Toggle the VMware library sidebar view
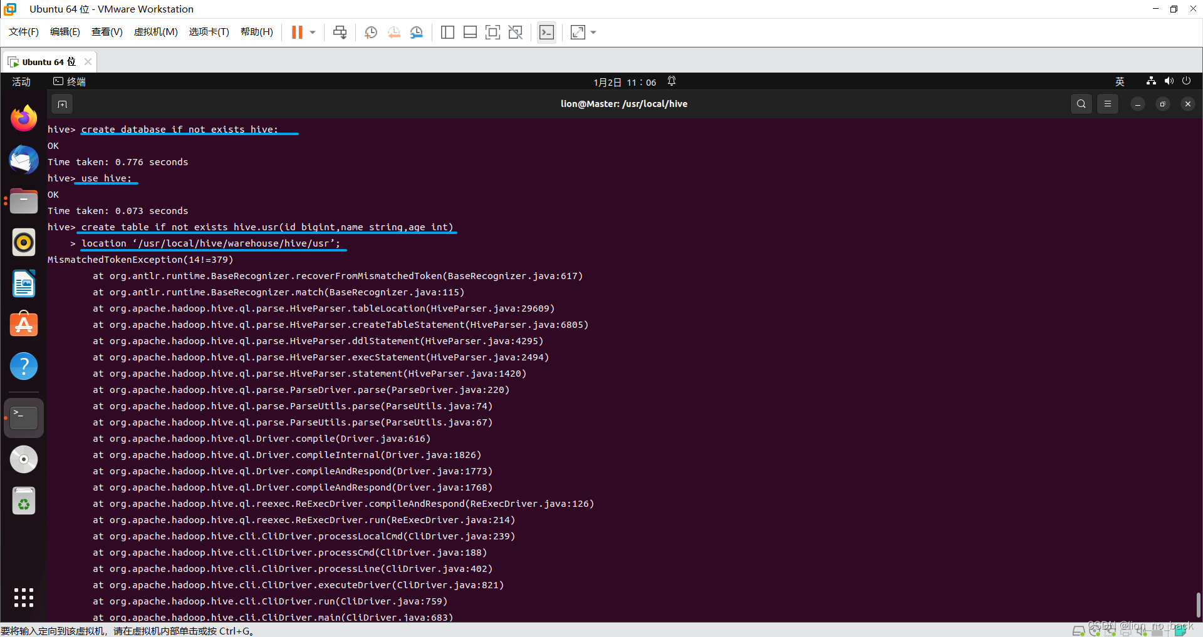This screenshot has height=637, width=1203. tap(447, 32)
